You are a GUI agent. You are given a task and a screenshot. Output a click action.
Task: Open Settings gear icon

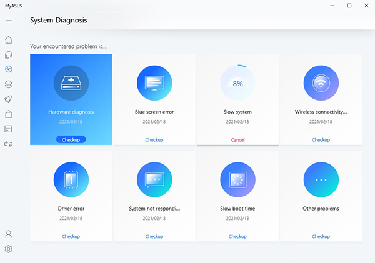click(9, 249)
